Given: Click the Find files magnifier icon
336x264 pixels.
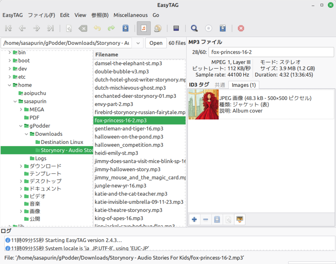Looking at the screenshot, I should click(194, 28).
